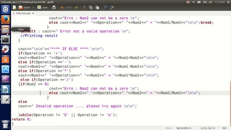Expand the recent files arrow beside Open
The width and height of the screenshot is (231, 130).
33,7
